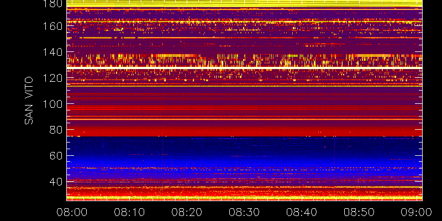Click the SAN VITO axis title
This screenshot has height=221, width=442.
(29, 101)
